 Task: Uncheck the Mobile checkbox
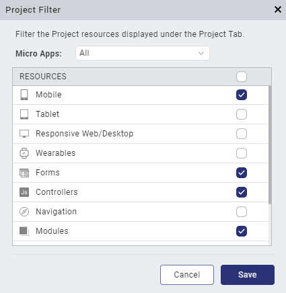[x=242, y=95]
